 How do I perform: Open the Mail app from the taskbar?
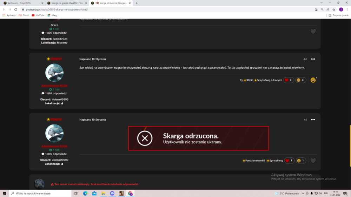pos(94,193)
